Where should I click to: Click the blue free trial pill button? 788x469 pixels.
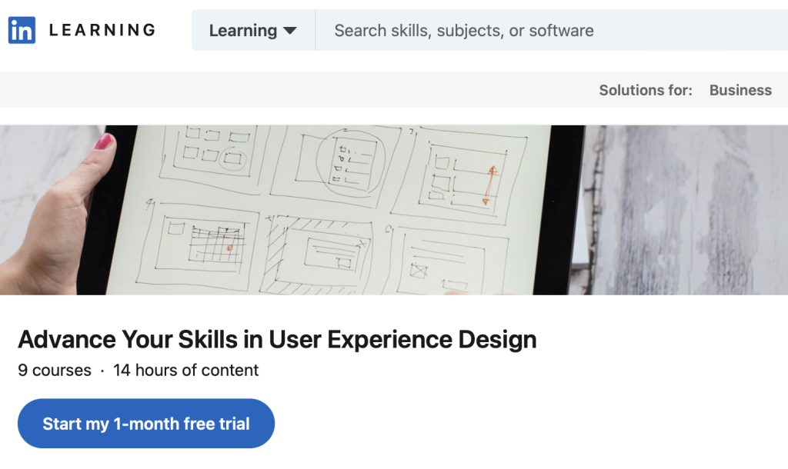pos(145,423)
